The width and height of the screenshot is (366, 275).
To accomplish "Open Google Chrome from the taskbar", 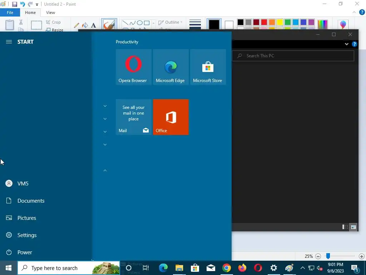I will click(x=226, y=268).
